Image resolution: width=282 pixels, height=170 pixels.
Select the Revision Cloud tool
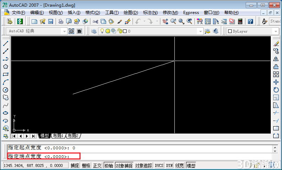(6, 97)
